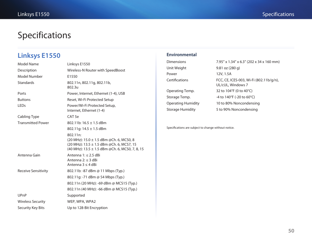The width and height of the screenshot is (312, 241).
Task: Select 'Antenna 1: ≤ 2.5 dBi' value
Action: (84, 155)
